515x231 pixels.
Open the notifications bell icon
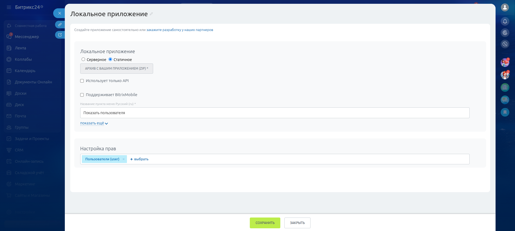505,21
